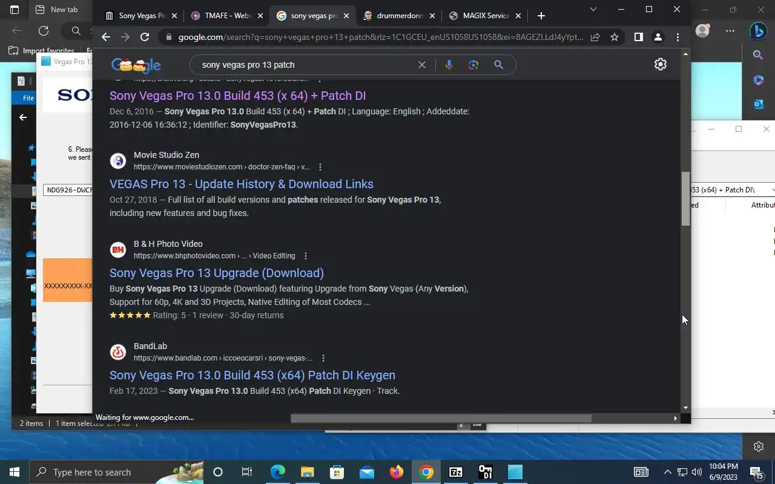Open Edge sidebar search icon
Image resolution: width=775 pixels, height=484 pixels.
[x=758, y=55]
